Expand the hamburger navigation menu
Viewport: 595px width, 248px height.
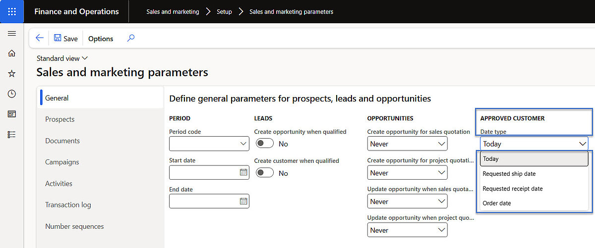12,34
